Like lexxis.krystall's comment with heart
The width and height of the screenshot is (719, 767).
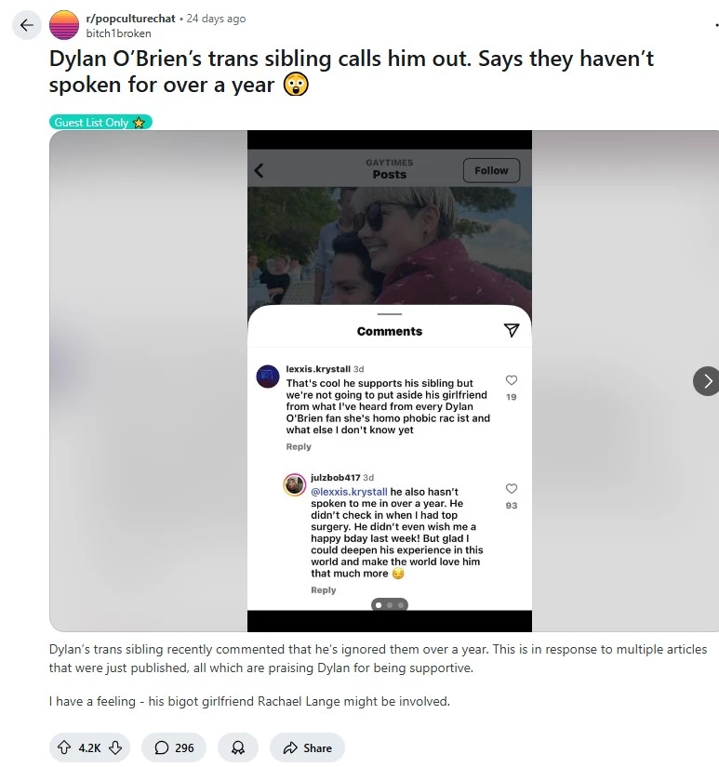coord(512,380)
